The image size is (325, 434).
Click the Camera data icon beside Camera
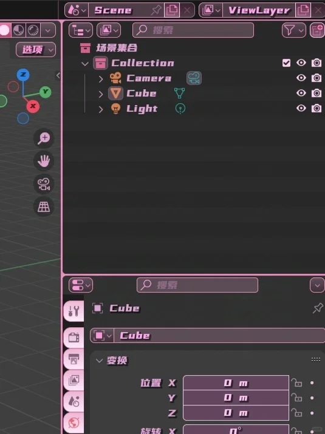click(x=194, y=78)
